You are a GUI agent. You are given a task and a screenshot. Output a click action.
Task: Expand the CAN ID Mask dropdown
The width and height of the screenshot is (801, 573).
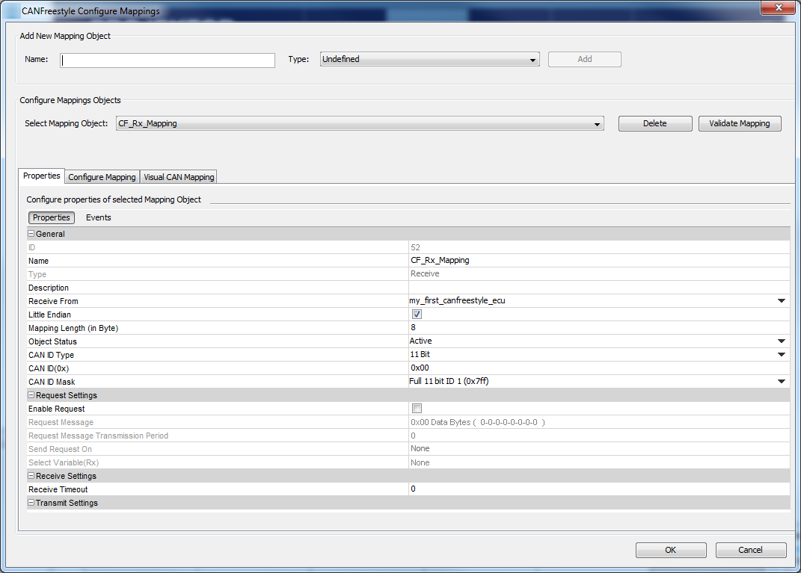[x=781, y=382]
